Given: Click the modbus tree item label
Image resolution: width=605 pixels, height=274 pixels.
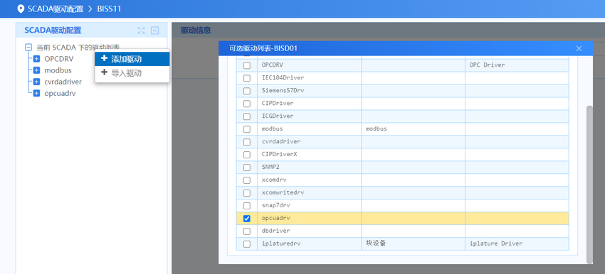Looking at the screenshot, I should tap(58, 70).
